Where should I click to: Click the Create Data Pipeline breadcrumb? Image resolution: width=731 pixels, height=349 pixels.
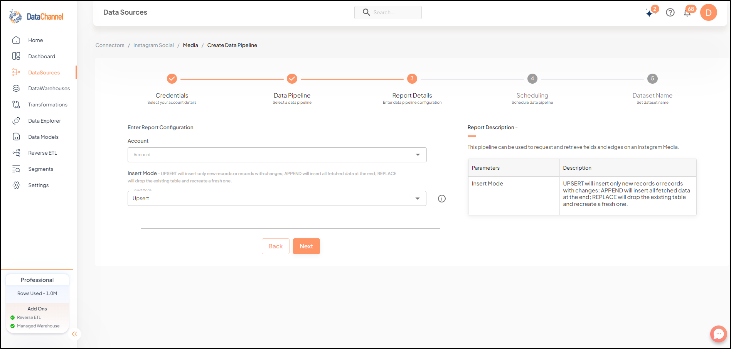click(x=232, y=45)
